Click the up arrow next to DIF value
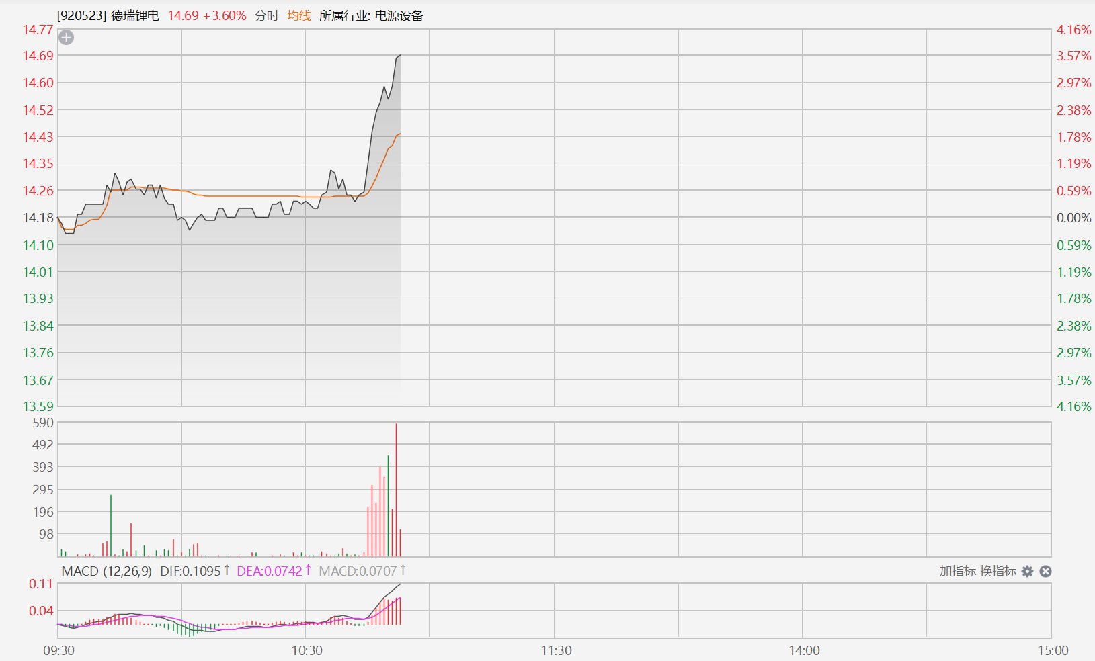Screen dimensions: 1095x661 (227, 570)
